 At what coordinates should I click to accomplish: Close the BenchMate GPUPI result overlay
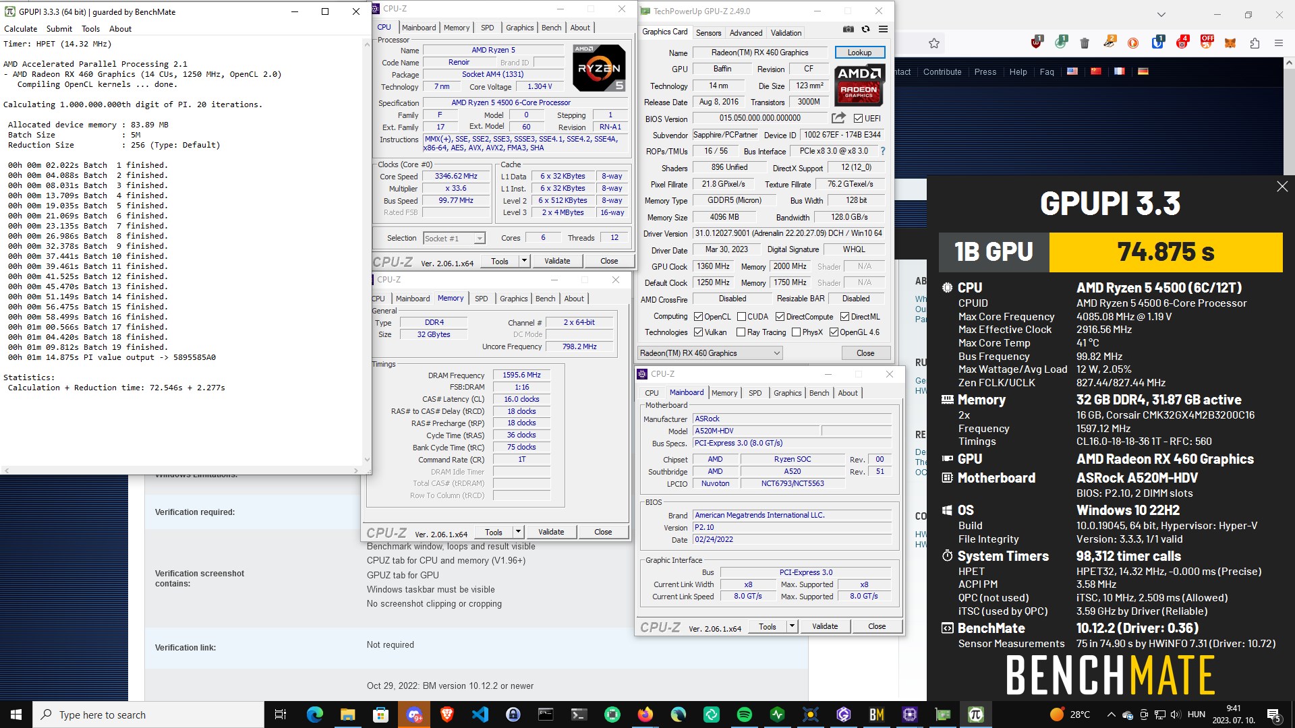click(x=1282, y=187)
